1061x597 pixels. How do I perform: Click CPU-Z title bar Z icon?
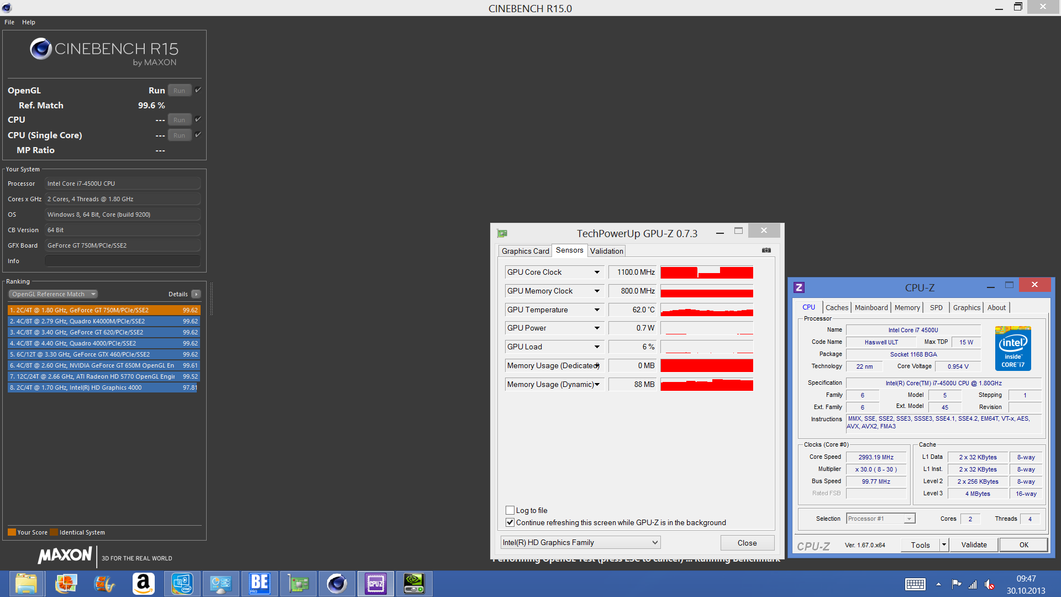pos(799,287)
